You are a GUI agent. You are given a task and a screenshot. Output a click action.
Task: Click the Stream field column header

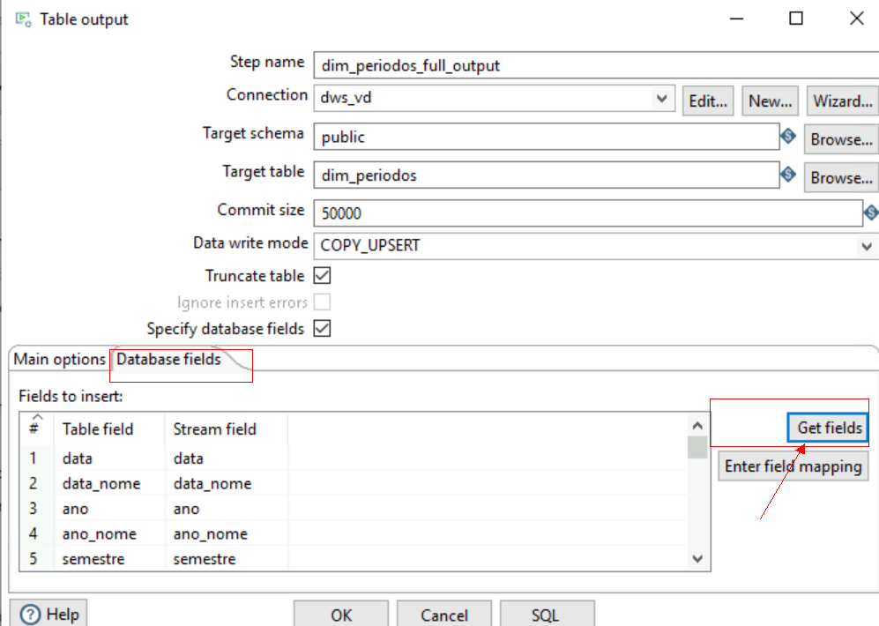(x=227, y=429)
